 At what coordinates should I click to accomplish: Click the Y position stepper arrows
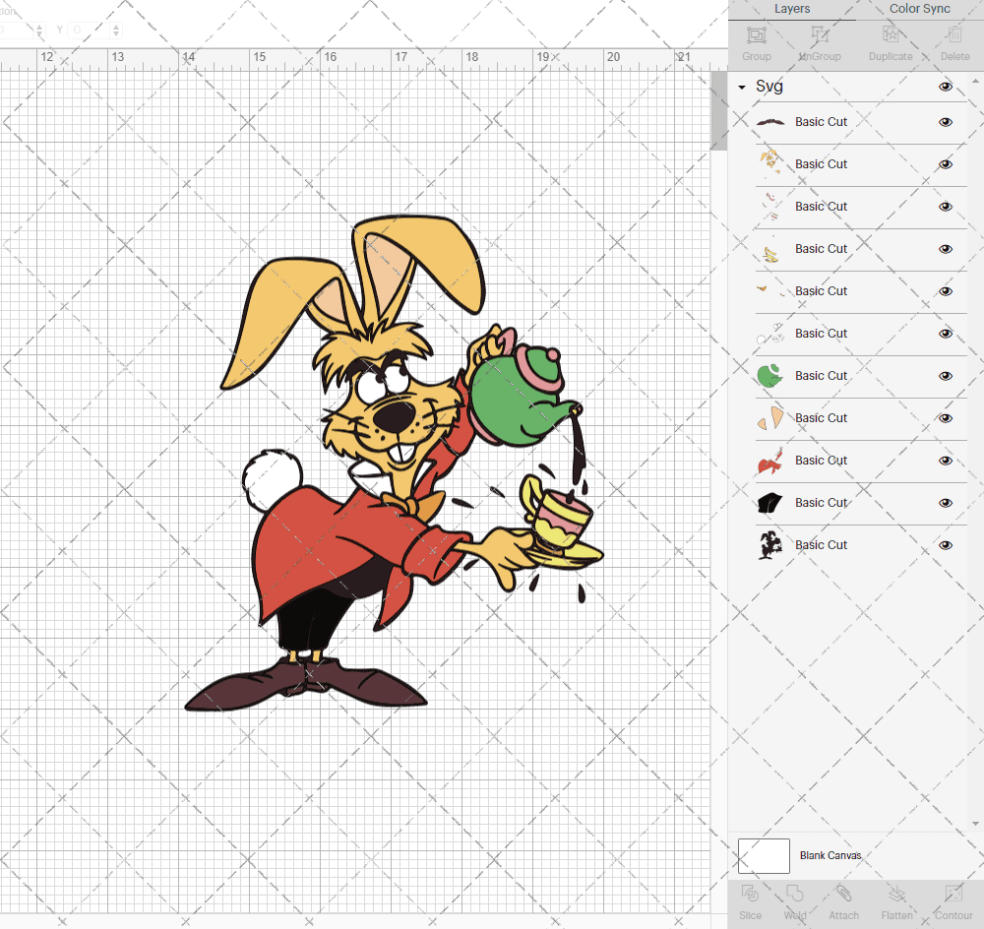click(116, 30)
